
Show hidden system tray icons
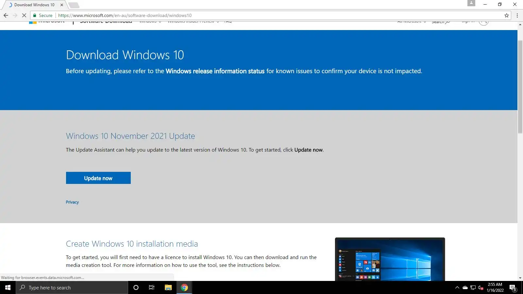tap(457, 287)
